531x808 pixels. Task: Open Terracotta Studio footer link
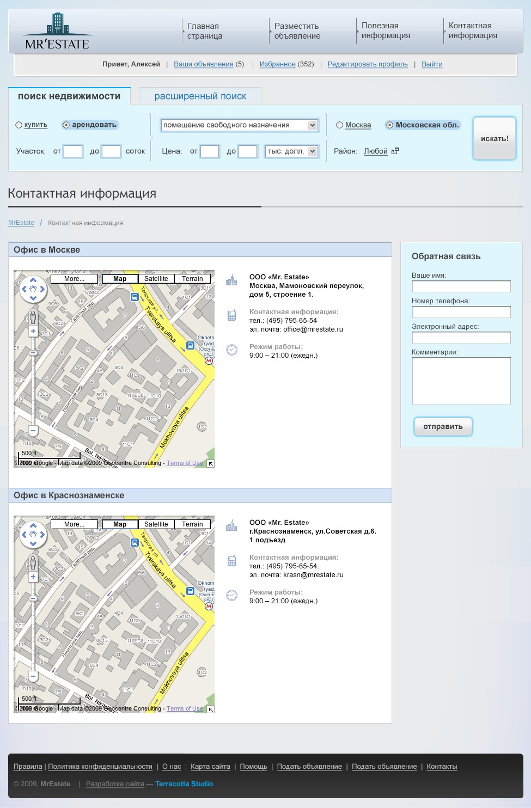coord(184,784)
